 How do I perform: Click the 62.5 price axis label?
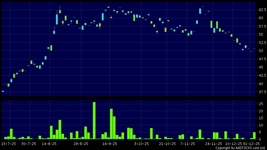262,10
